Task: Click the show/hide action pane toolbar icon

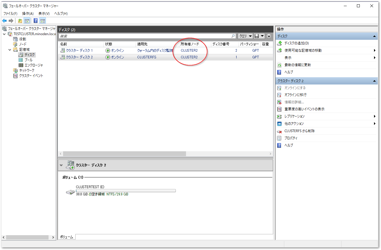Action: (x=43, y=21)
